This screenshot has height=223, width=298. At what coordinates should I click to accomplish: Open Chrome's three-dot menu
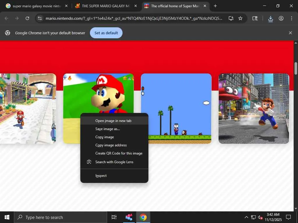[x=292, y=18]
